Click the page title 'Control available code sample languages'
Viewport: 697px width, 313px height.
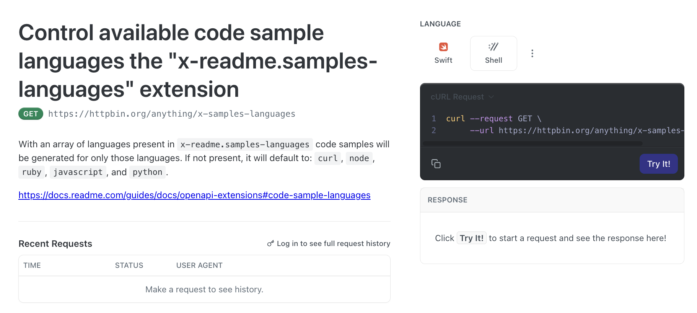tap(198, 61)
